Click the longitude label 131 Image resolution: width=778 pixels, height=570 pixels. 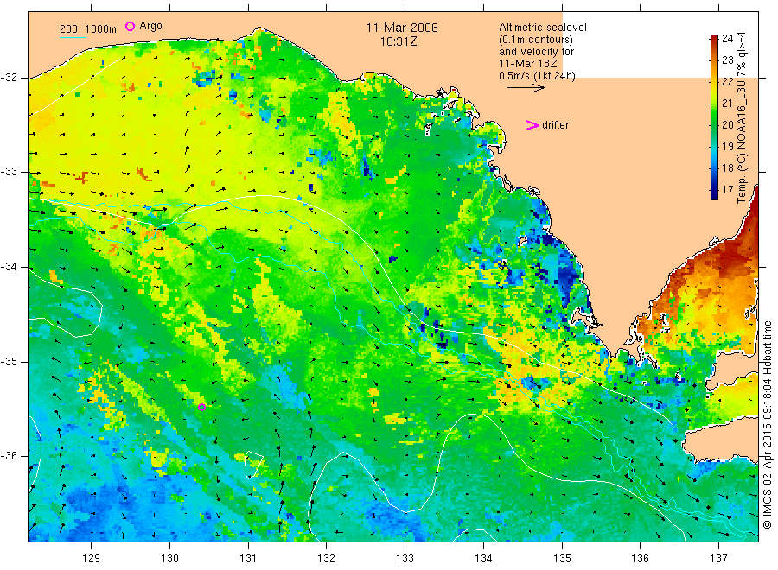(248, 559)
